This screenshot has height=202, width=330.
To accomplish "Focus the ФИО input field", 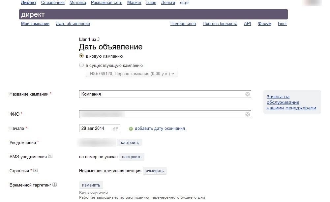I will (165, 114).
